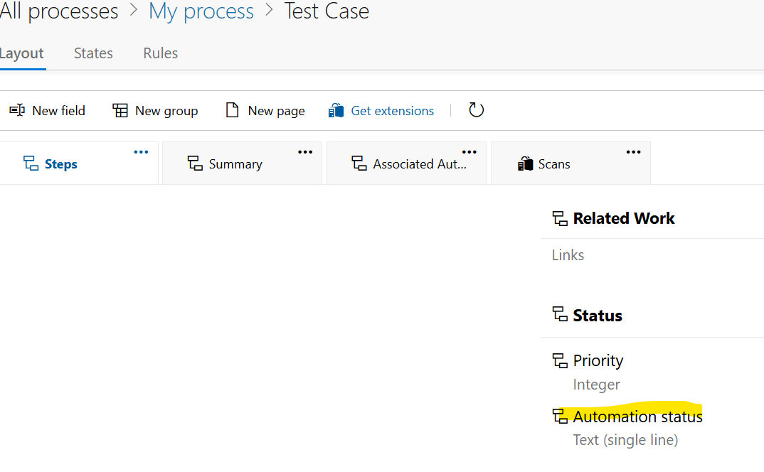Open the Associated Automation tab menu
The height and width of the screenshot is (472, 764).
tap(469, 151)
